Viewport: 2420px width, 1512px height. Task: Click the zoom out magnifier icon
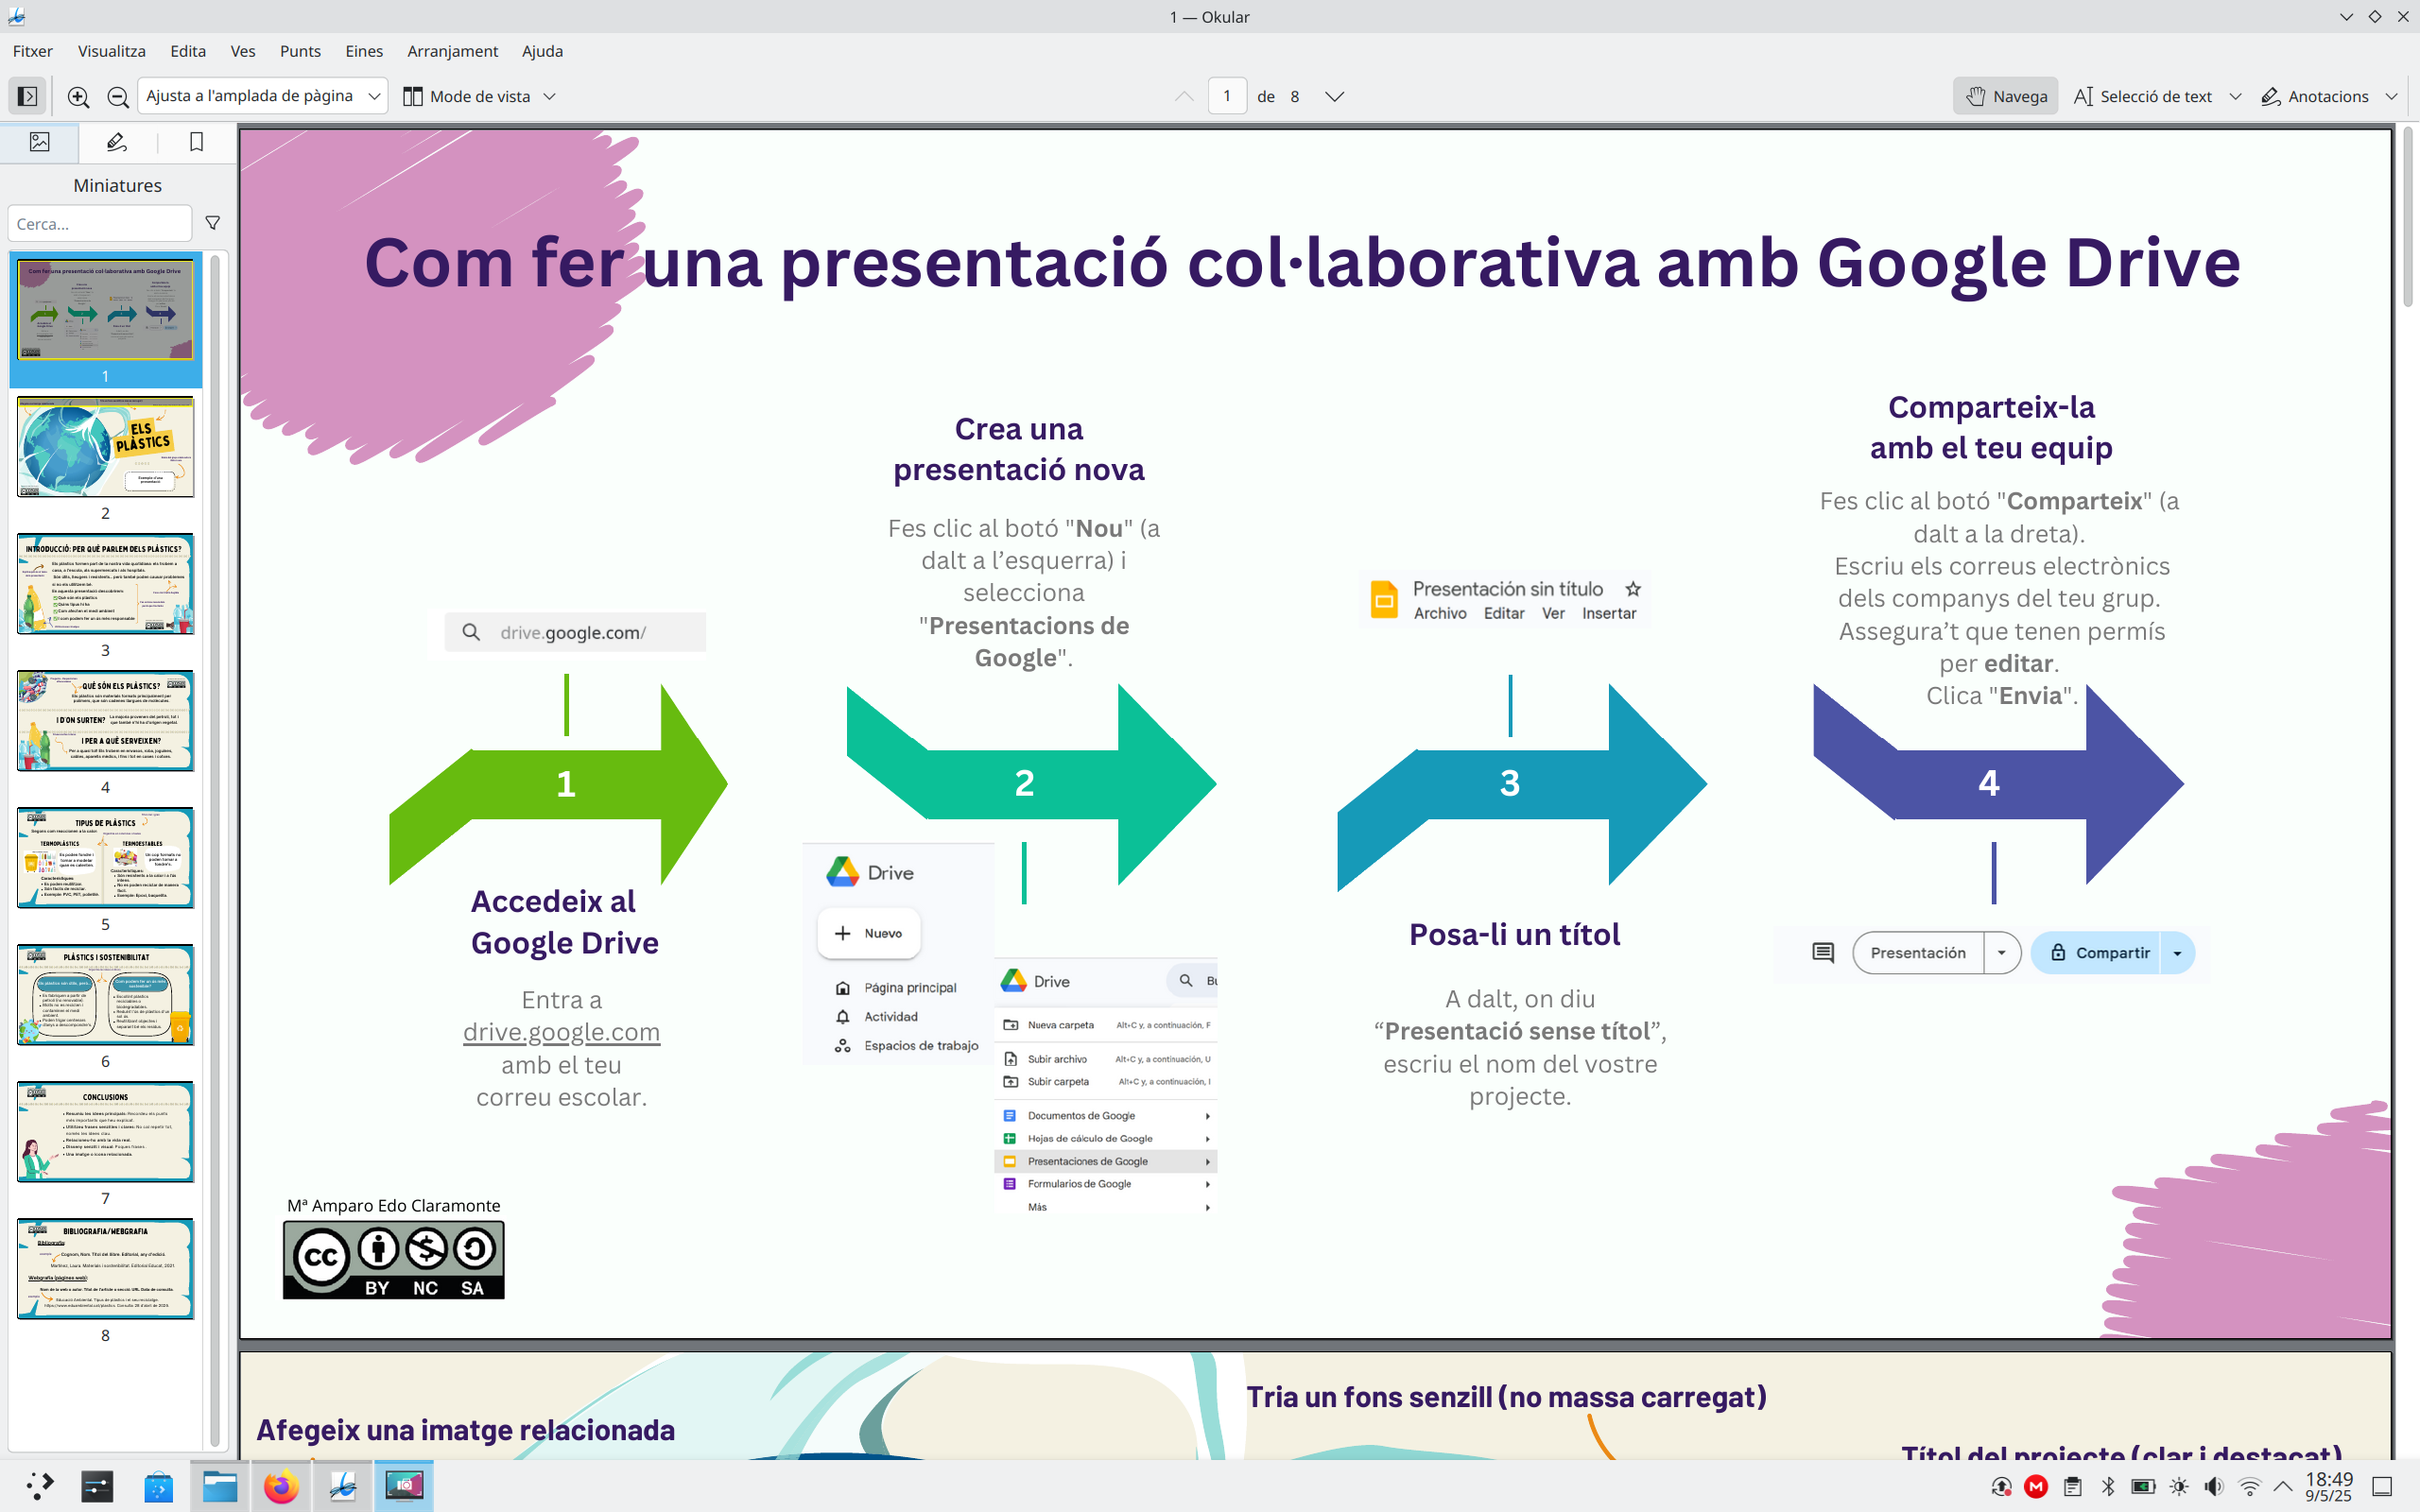tap(118, 96)
